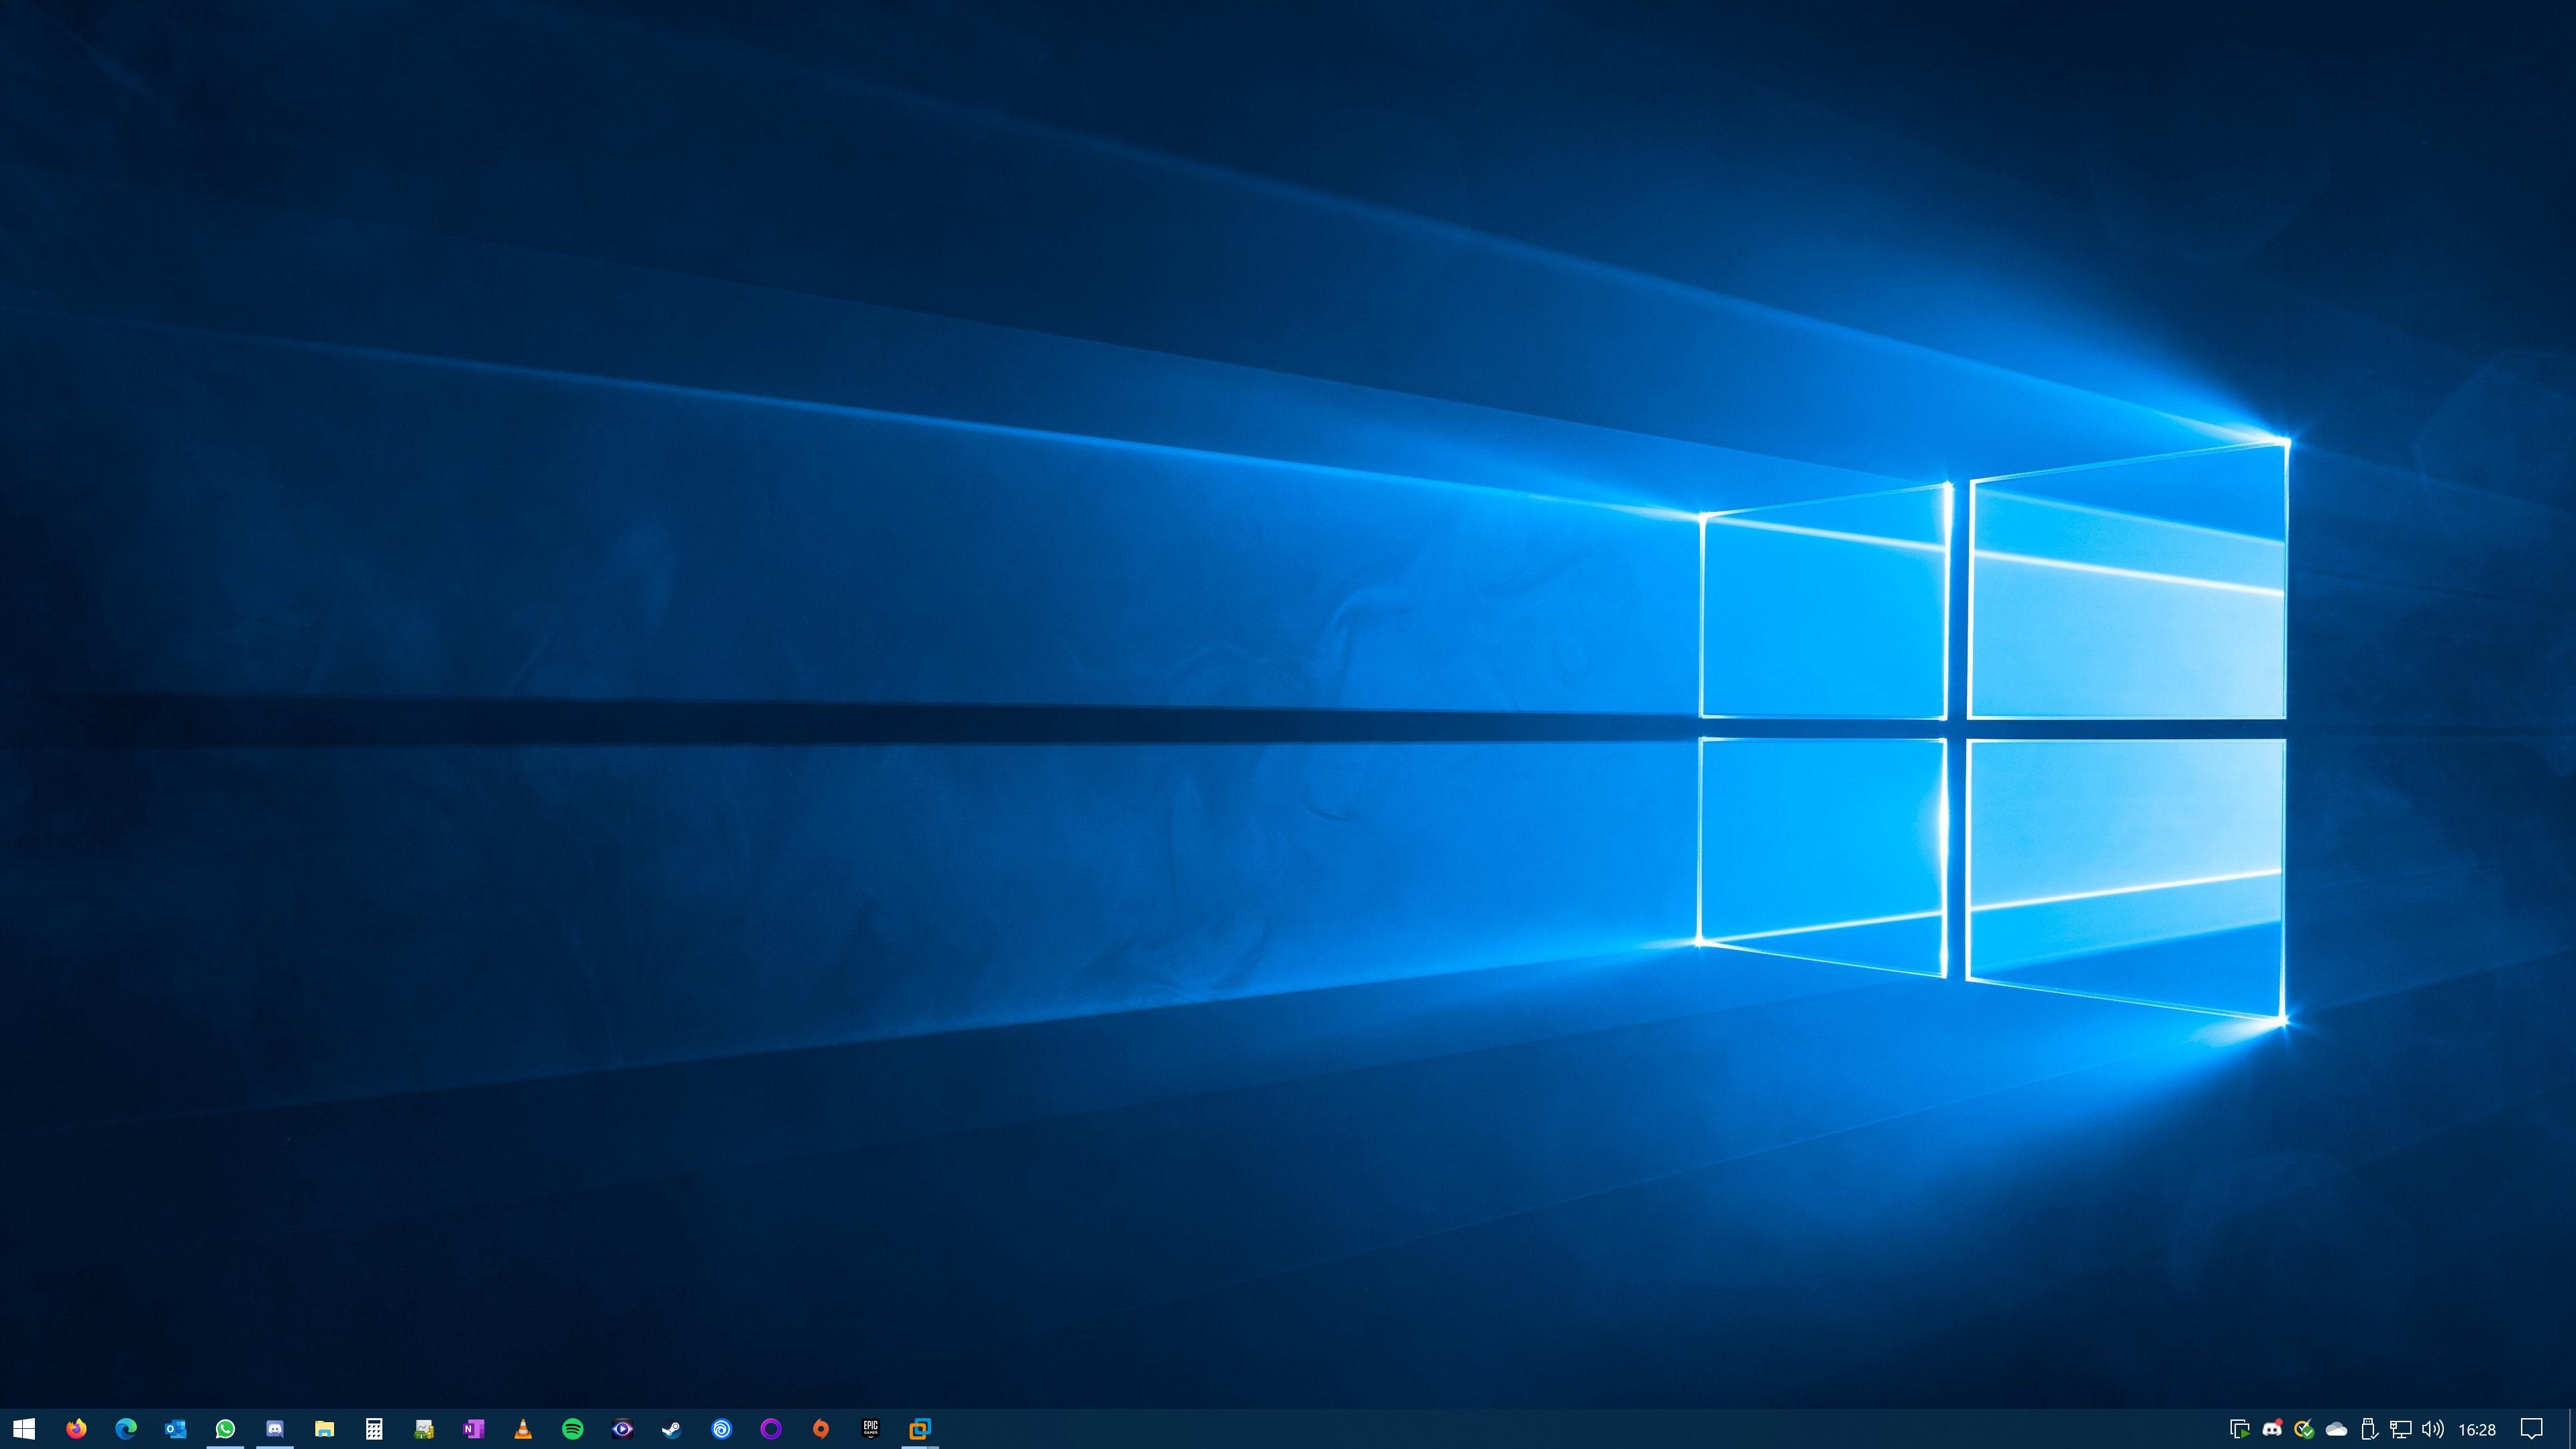Click the 16:28 clock

click(2477, 1430)
